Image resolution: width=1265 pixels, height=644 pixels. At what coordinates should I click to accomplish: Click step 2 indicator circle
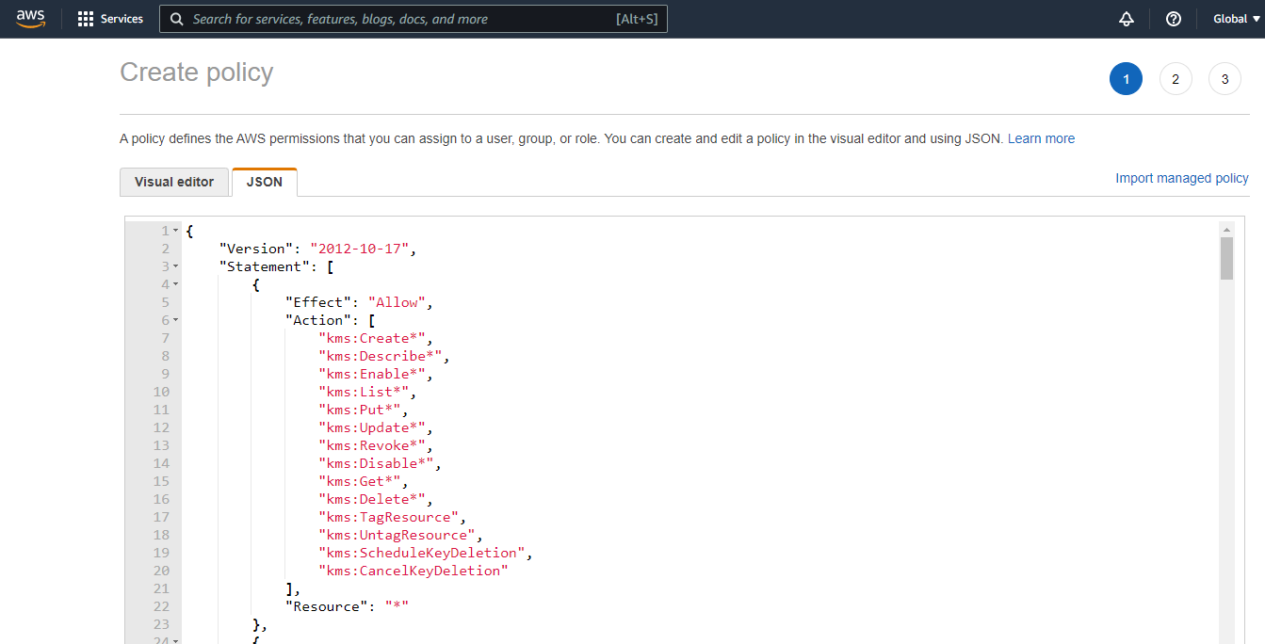click(1175, 79)
